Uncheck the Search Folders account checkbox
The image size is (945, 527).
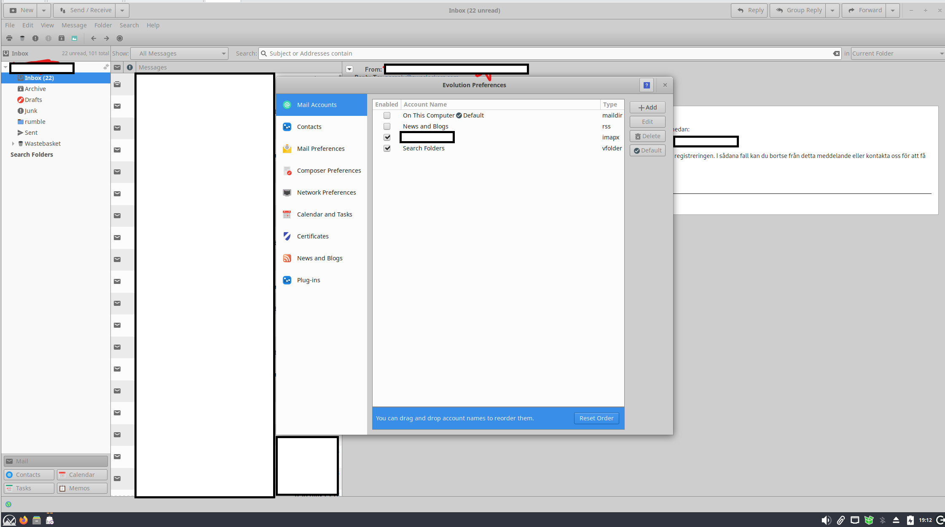pos(387,148)
